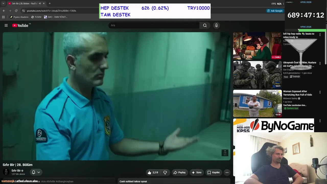
Task: Click the #cihangirceyhan hashtag
Action: coord(65,181)
